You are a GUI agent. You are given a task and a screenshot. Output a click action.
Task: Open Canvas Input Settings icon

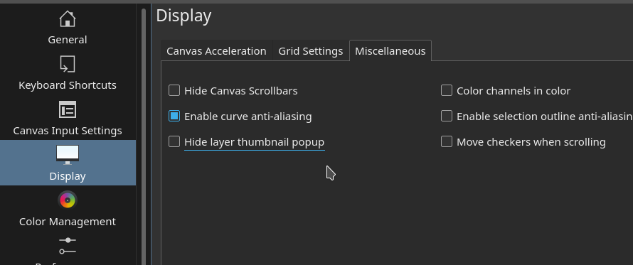68,109
